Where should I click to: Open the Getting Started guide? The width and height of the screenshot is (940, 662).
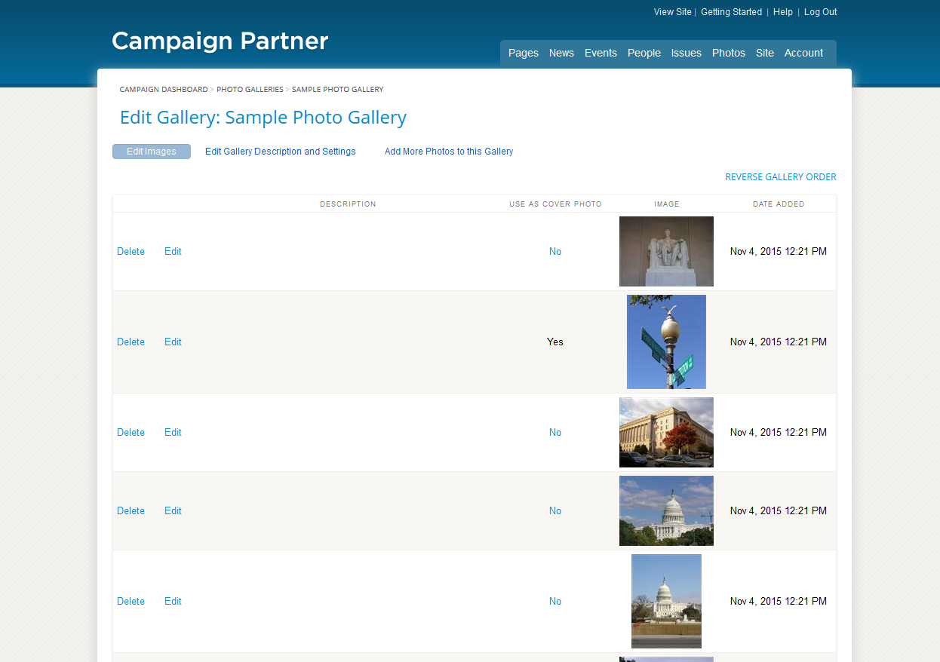[731, 11]
